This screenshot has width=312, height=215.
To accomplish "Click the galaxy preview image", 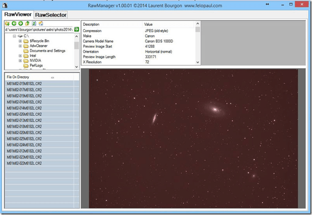I will (x=193, y=139).
